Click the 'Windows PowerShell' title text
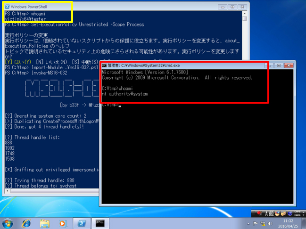 click(x=29, y=7)
